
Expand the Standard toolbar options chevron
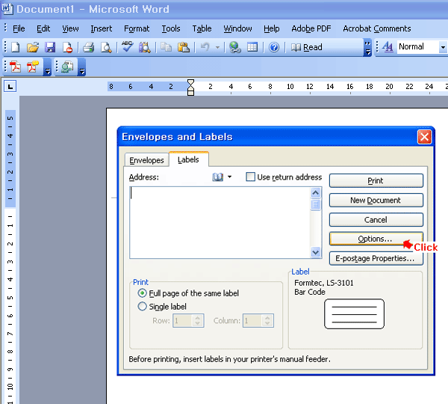point(367,48)
